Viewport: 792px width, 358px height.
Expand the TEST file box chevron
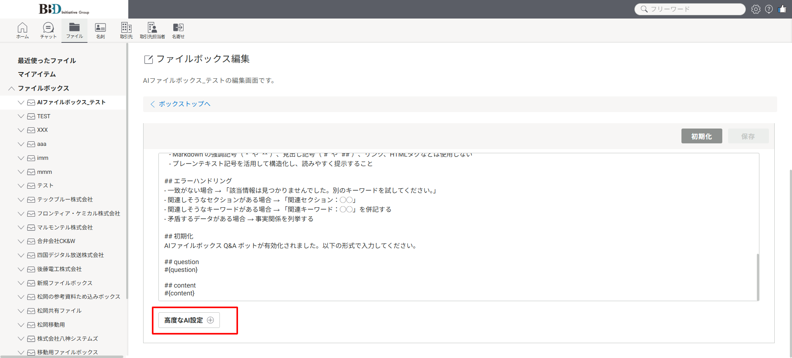point(21,116)
